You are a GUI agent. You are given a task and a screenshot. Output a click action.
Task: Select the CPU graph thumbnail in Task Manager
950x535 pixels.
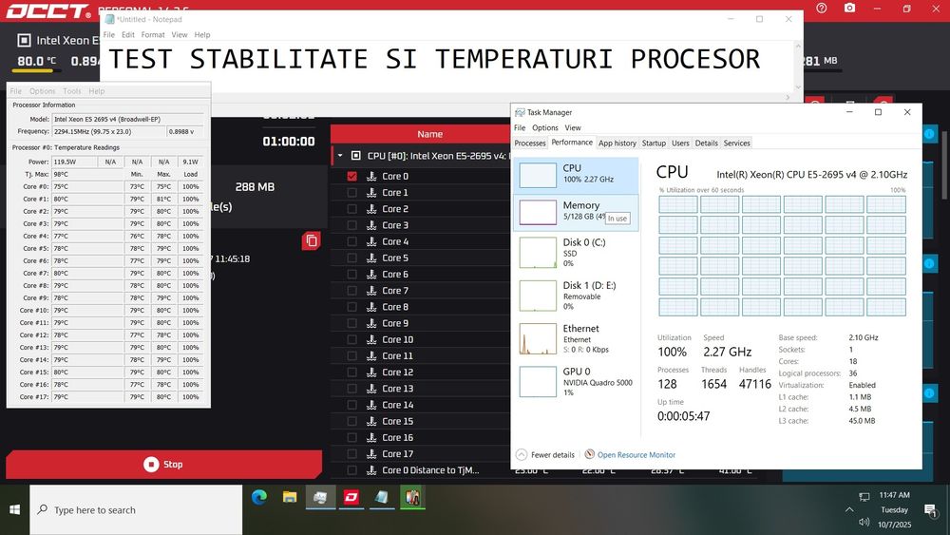pos(538,175)
